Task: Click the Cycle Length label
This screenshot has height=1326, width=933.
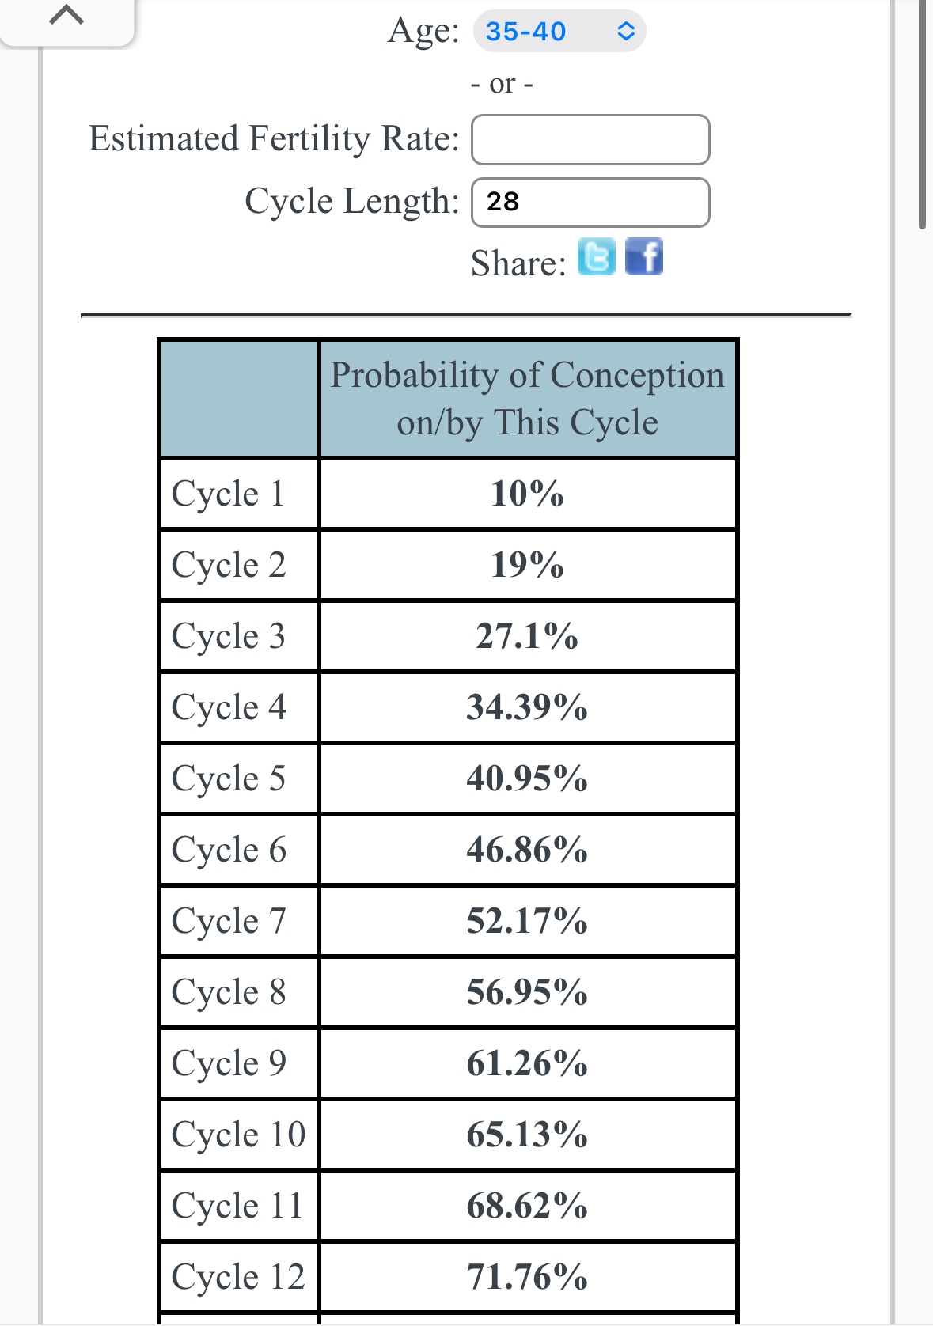Action: click(x=351, y=202)
